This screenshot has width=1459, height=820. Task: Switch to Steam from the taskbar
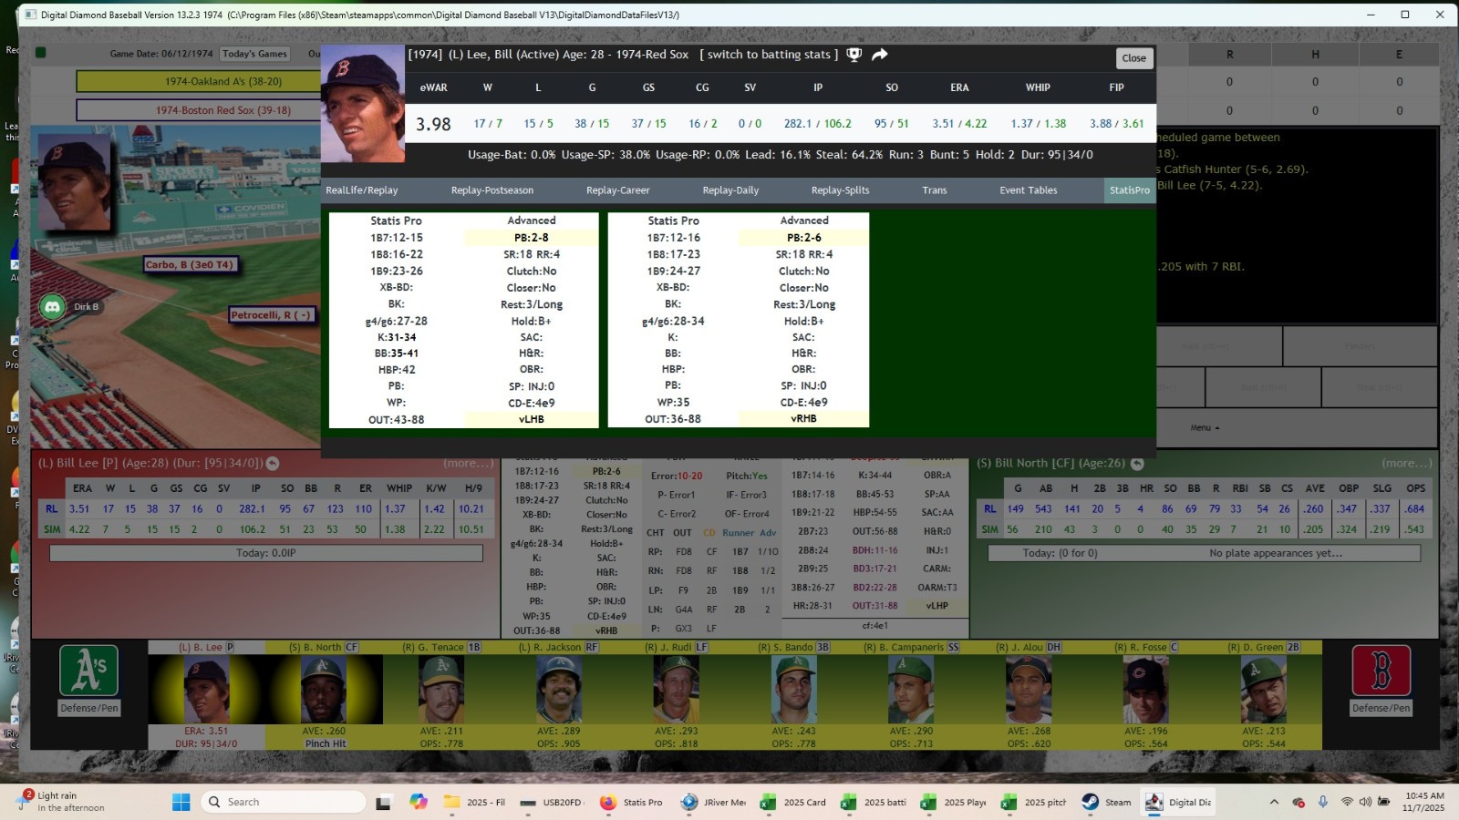click(x=1106, y=802)
